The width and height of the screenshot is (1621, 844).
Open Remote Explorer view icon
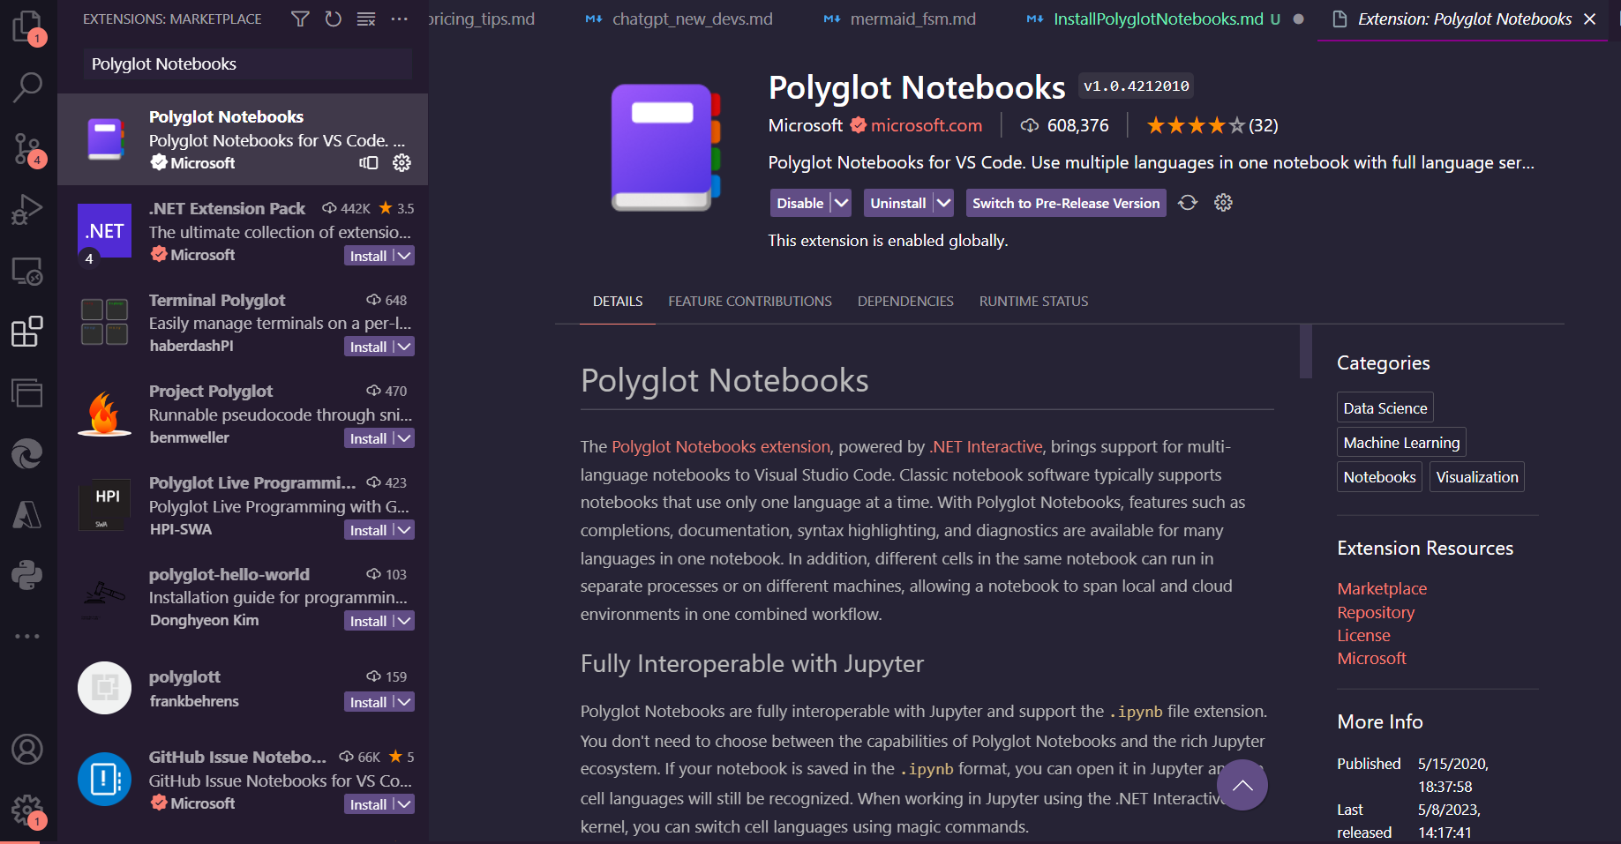[x=27, y=271]
